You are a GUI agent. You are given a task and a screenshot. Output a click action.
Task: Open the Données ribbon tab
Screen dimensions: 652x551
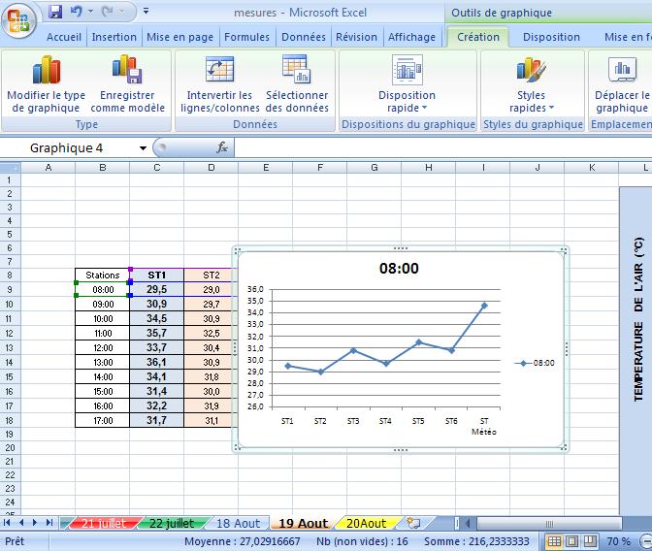click(x=303, y=37)
